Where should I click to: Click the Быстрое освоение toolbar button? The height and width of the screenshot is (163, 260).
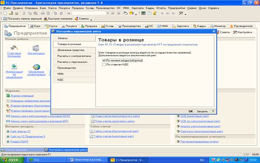[58, 19]
